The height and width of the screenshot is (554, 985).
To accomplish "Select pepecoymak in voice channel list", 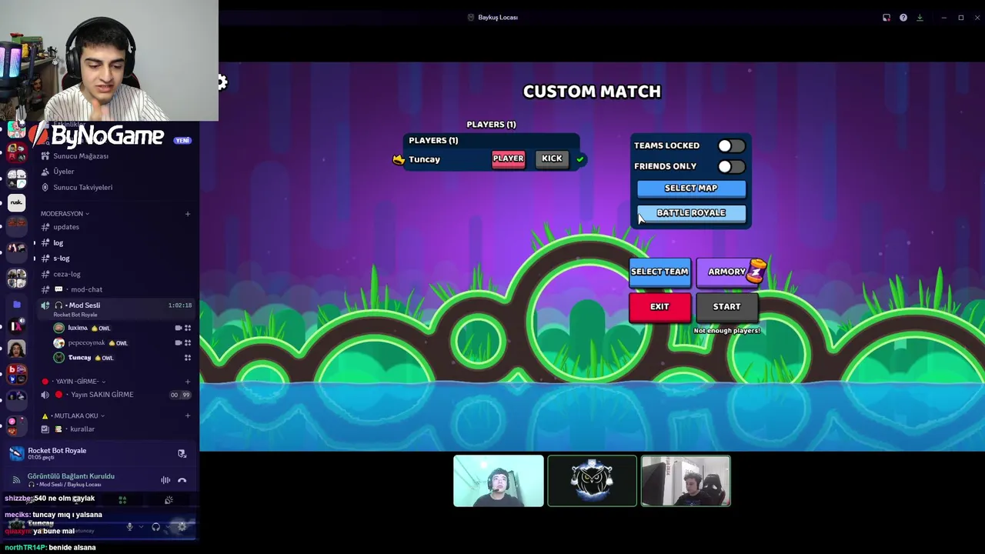I will (115, 343).
